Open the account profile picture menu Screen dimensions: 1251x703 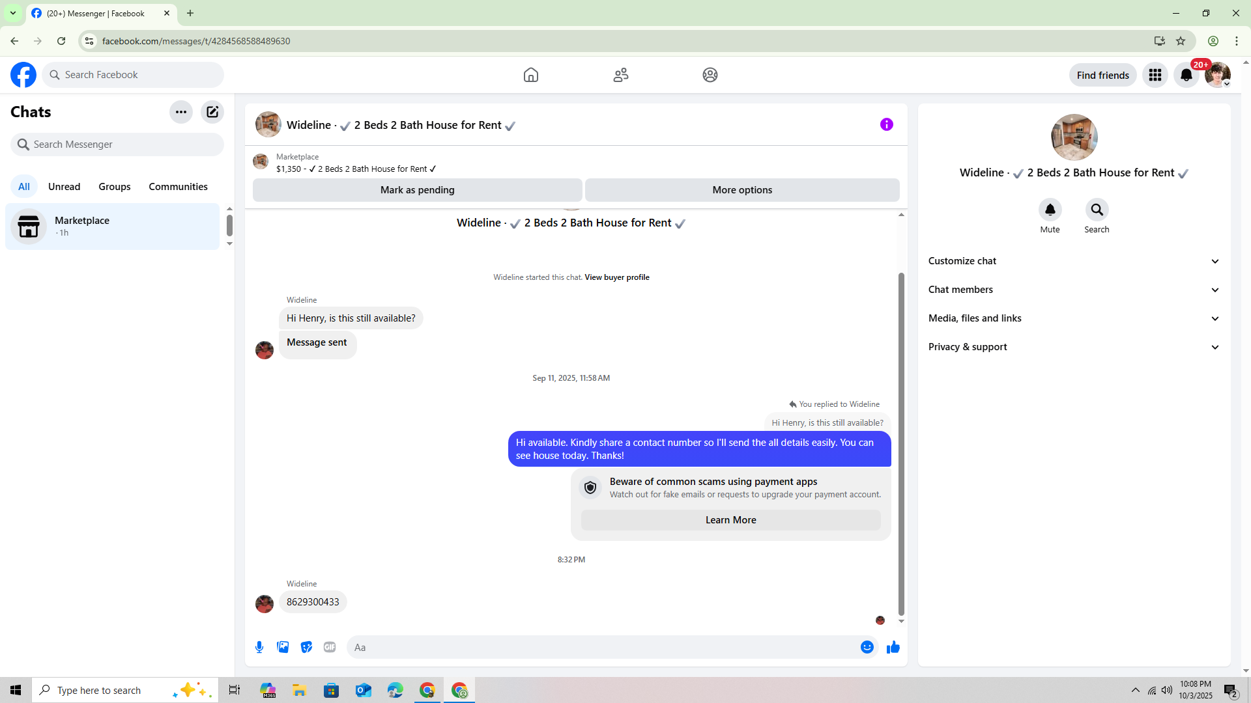1217,75
